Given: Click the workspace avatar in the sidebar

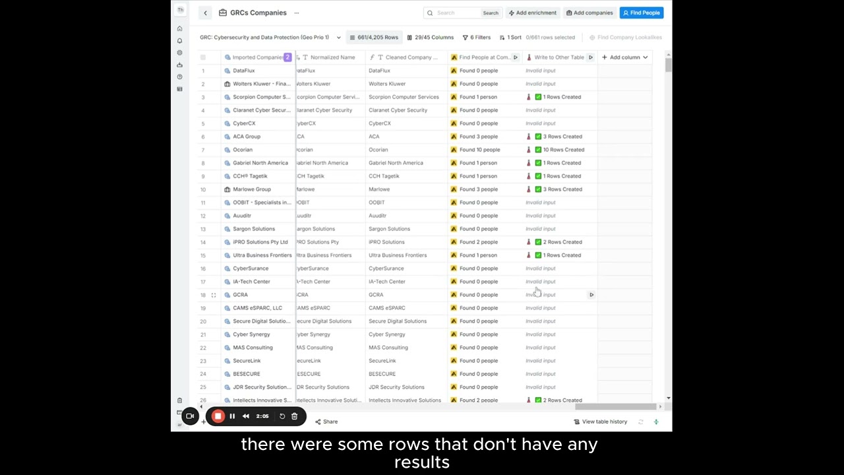Looking at the screenshot, I should (180, 10).
